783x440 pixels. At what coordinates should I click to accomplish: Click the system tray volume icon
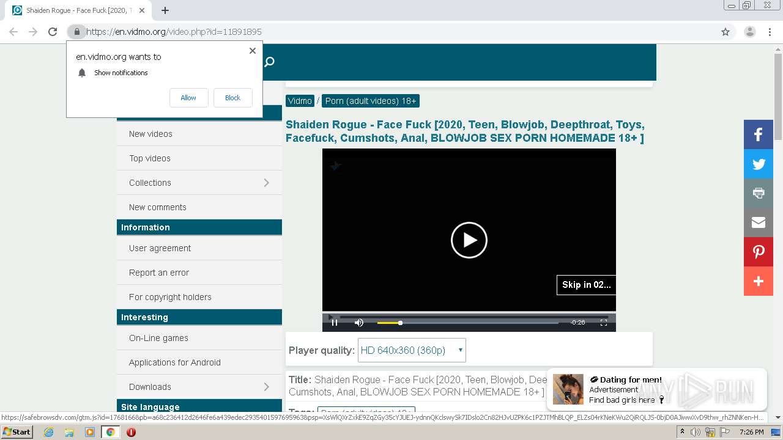(696, 432)
